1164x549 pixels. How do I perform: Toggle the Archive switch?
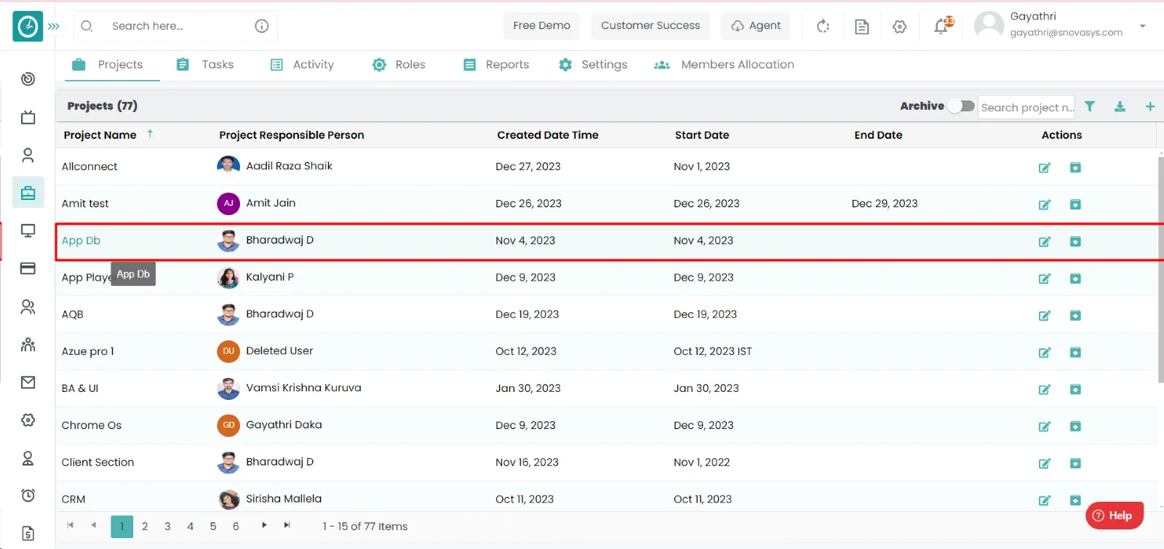962,106
